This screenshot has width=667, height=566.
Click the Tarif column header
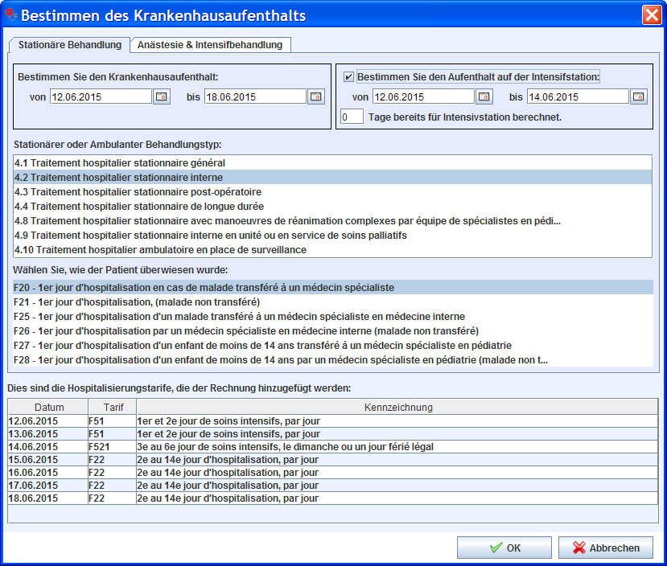(x=112, y=408)
